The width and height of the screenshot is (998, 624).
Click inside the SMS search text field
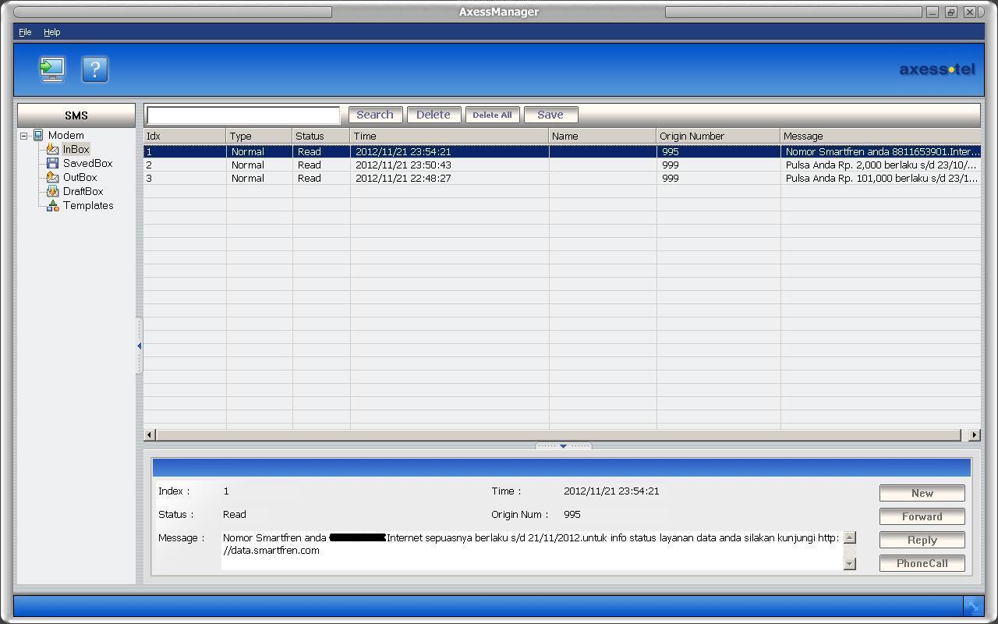click(243, 115)
